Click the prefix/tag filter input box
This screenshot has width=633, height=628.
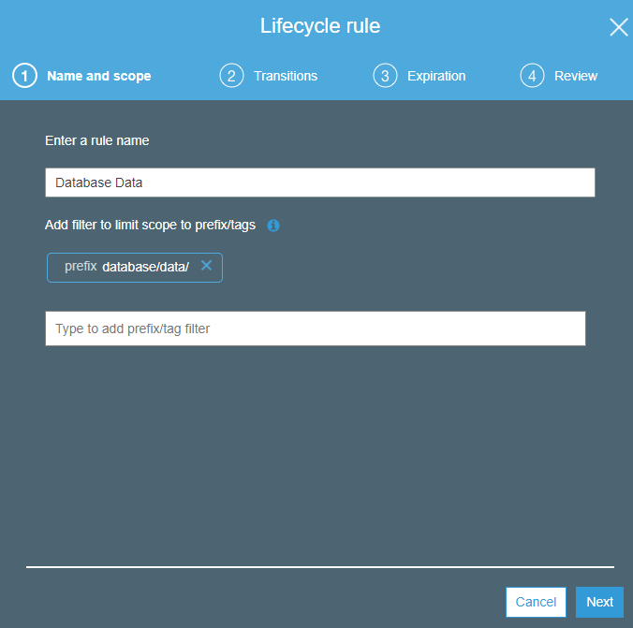[315, 329]
